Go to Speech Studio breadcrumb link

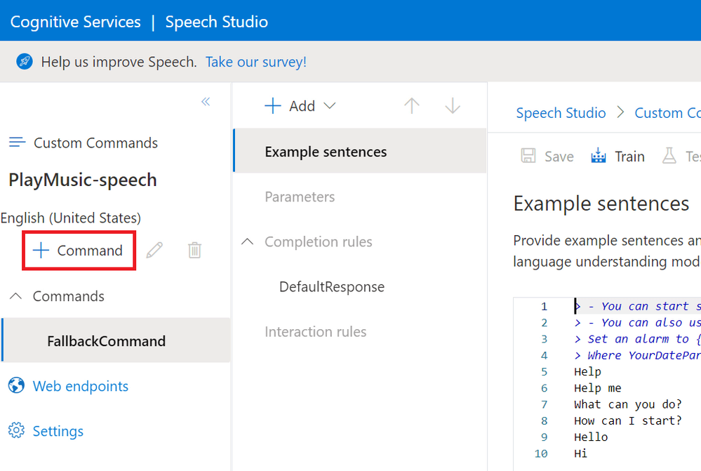coord(561,113)
